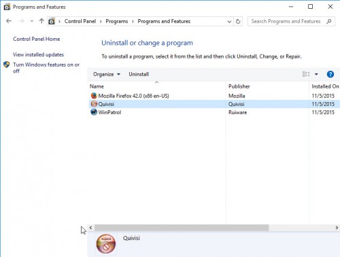The width and height of the screenshot is (340, 257).
Task: Close the Programs and Features window
Action: pos(330,7)
